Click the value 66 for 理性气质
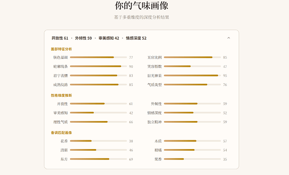Viewport: 289px width, 175px height. [131, 122]
